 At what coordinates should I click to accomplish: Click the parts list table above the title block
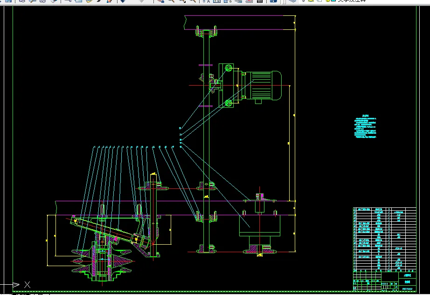point(384,239)
